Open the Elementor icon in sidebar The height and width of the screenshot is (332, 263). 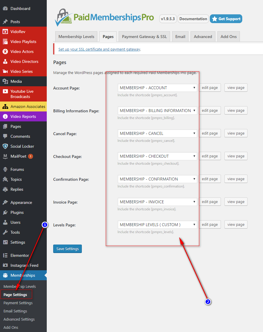click(x=5, y=255)
